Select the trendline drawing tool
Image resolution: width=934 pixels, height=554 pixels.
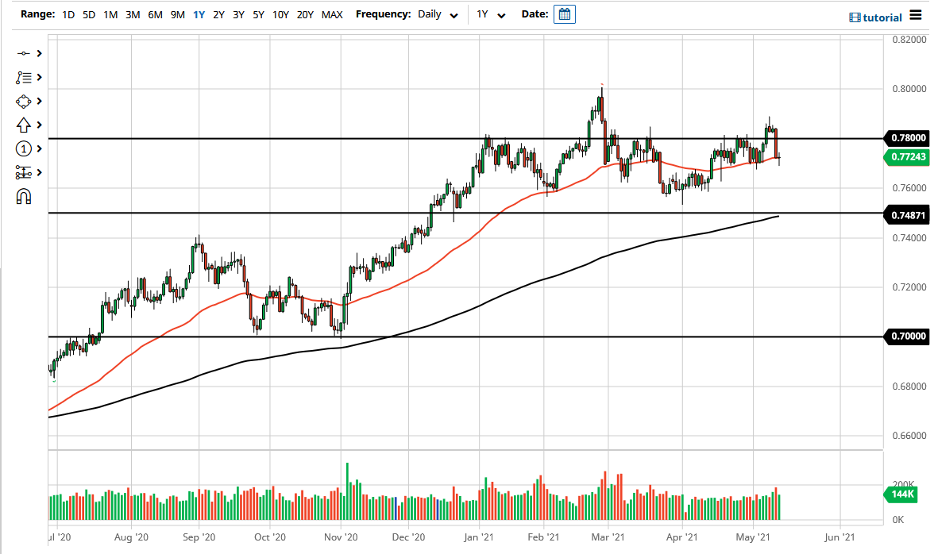point(25,53)
